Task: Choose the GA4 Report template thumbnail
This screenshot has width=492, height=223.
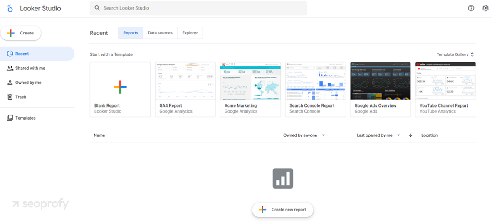Action: [185, 81]
